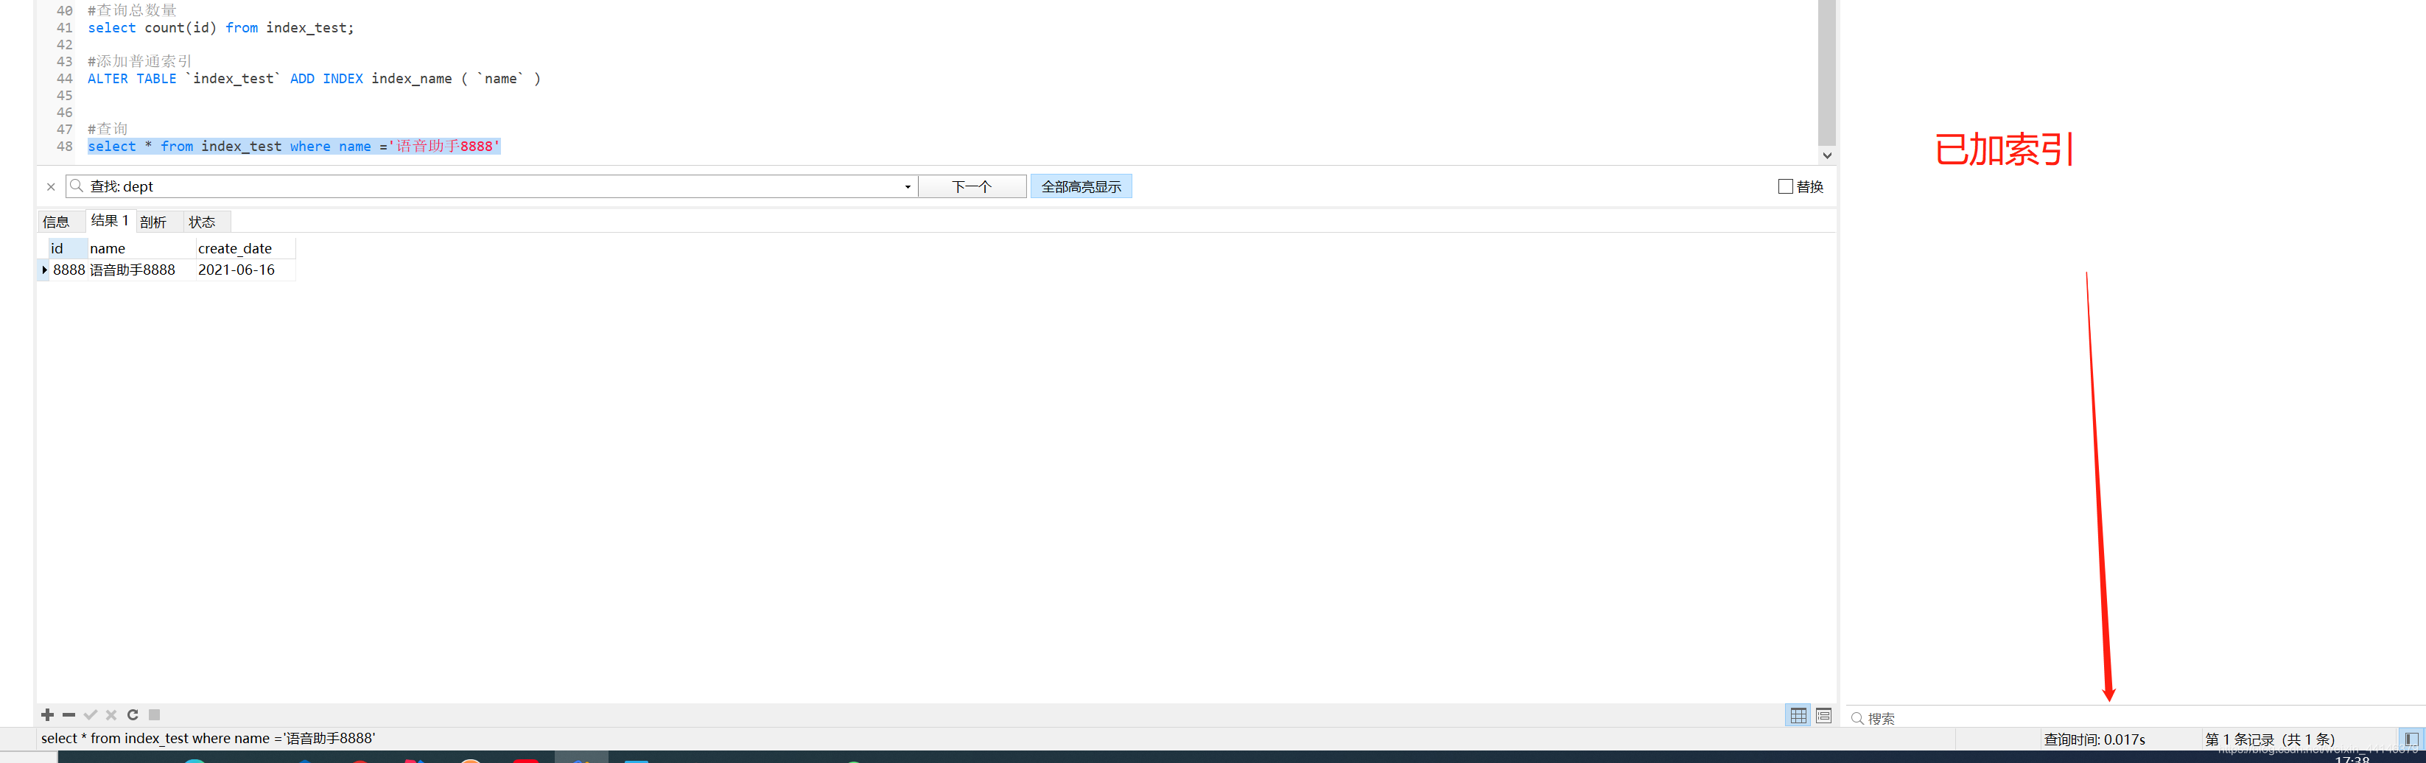Refresh the result grid

(133, 715)
